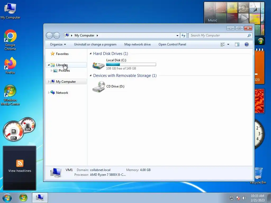Click the 108 GB free of 149 GB text
This screenshot has width=271, height=203.
[121, 68]
